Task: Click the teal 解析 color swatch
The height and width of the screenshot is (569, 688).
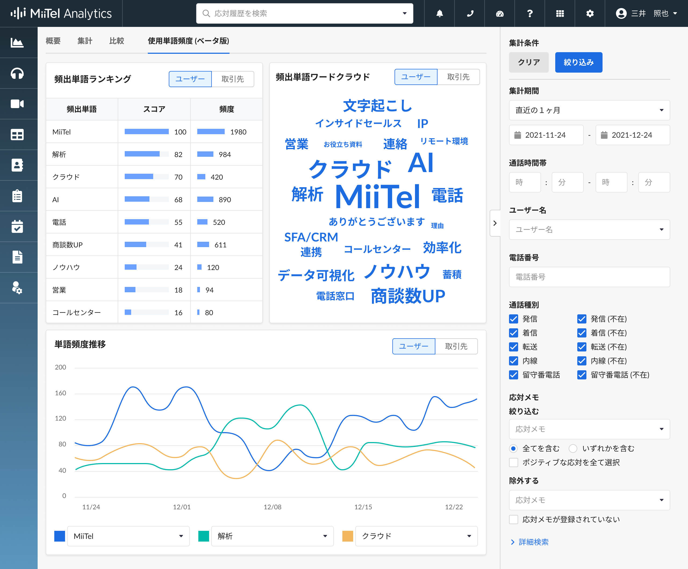Action: pyautogui.click(x=204, y=536)
